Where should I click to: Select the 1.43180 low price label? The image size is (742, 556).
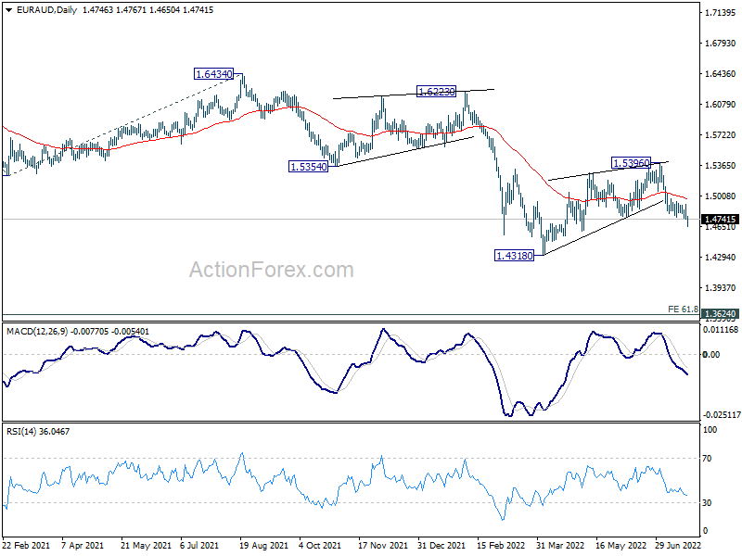[514, 256]
